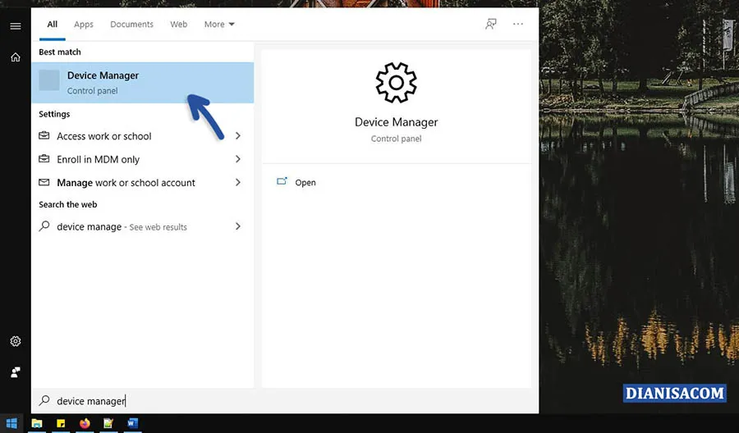Open Microsoft Word from the taskbar
Screen dimensions: 739x433
tap(132, 423)
